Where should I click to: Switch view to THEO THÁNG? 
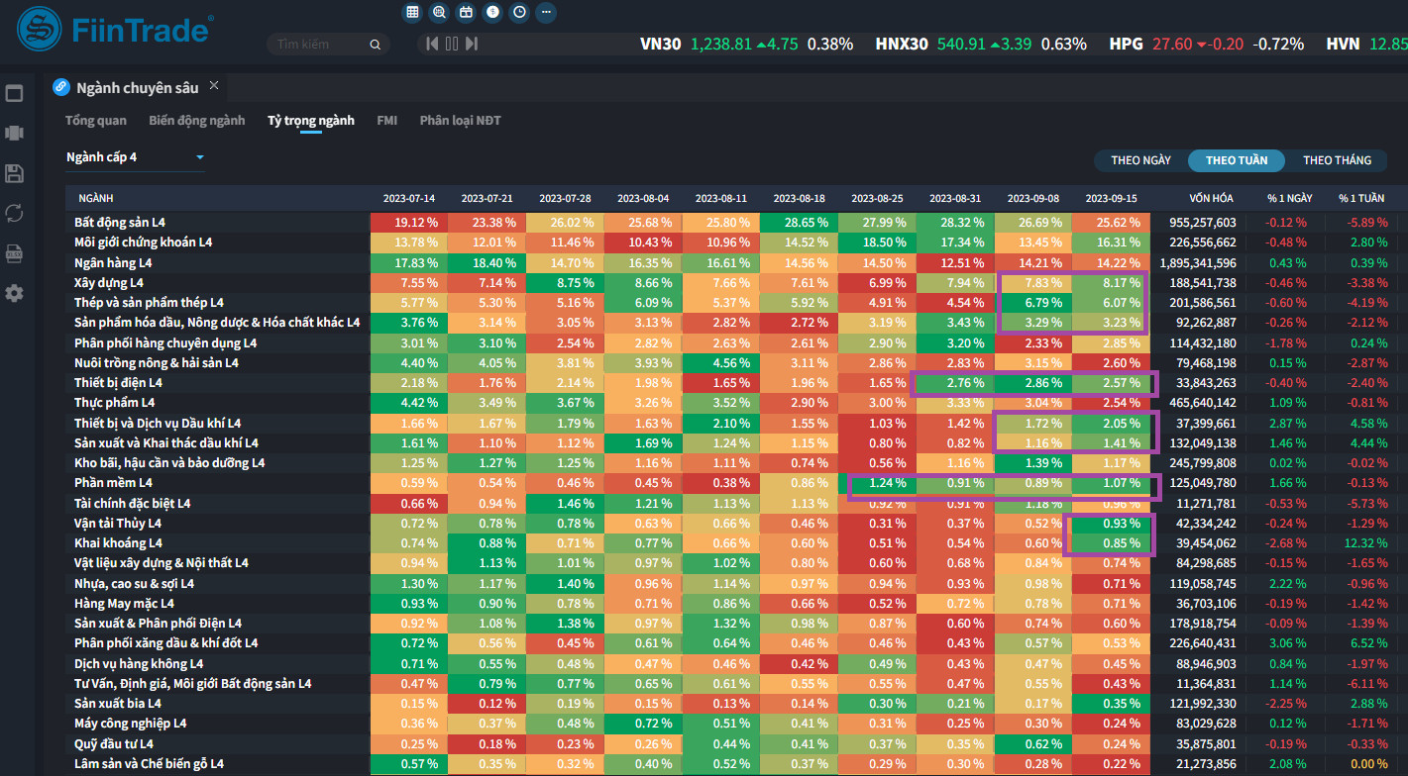[1337, 160]
